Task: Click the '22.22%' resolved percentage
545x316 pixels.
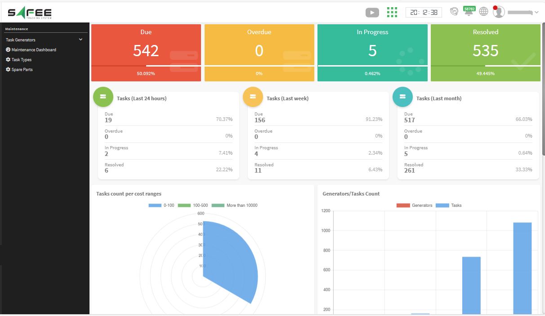Action: 224,169
